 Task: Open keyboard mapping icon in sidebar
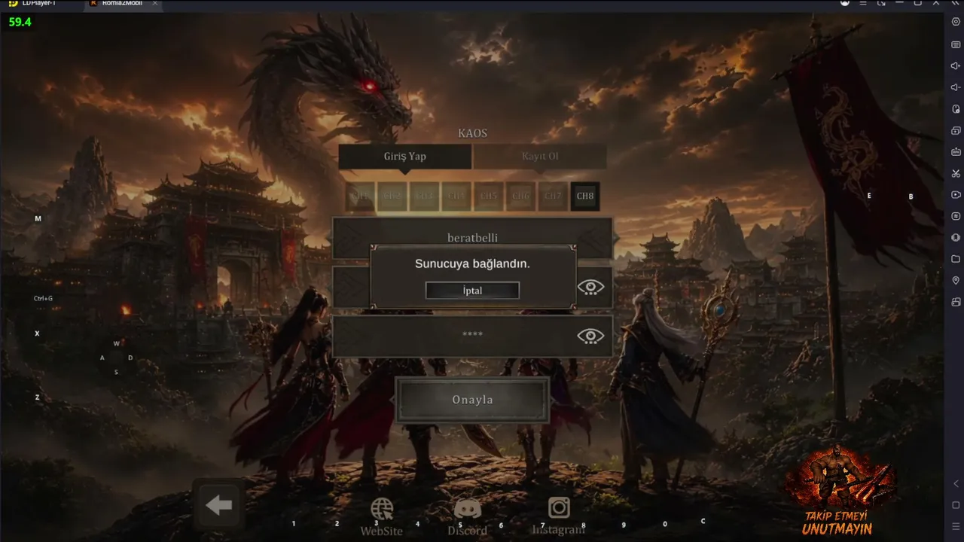[x=956, y=44]
